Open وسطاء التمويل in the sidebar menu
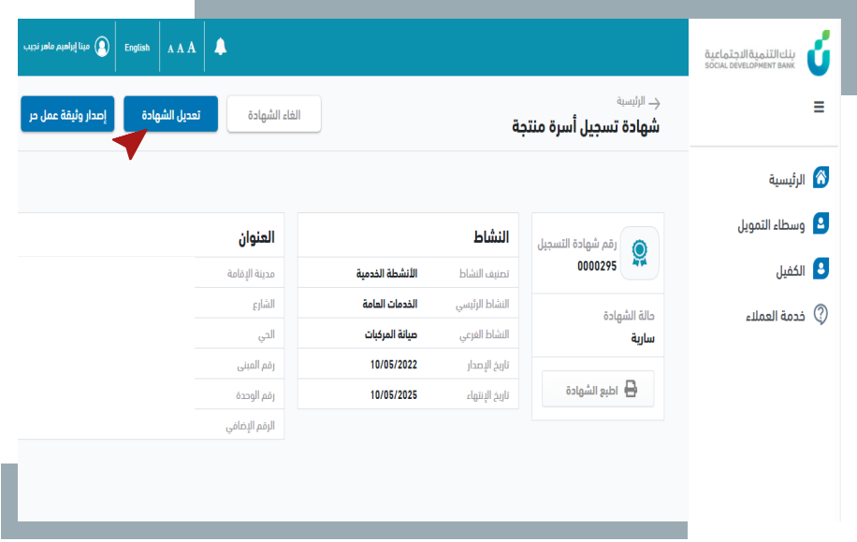 point(771,225)
